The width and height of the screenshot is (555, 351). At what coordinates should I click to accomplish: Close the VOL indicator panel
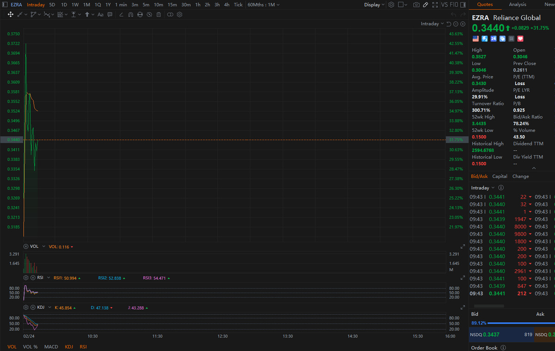pos(26,247)
